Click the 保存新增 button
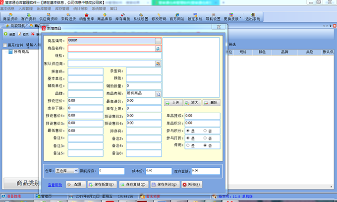The height and width of the screenshot is (202, 337). pos(102,185)
